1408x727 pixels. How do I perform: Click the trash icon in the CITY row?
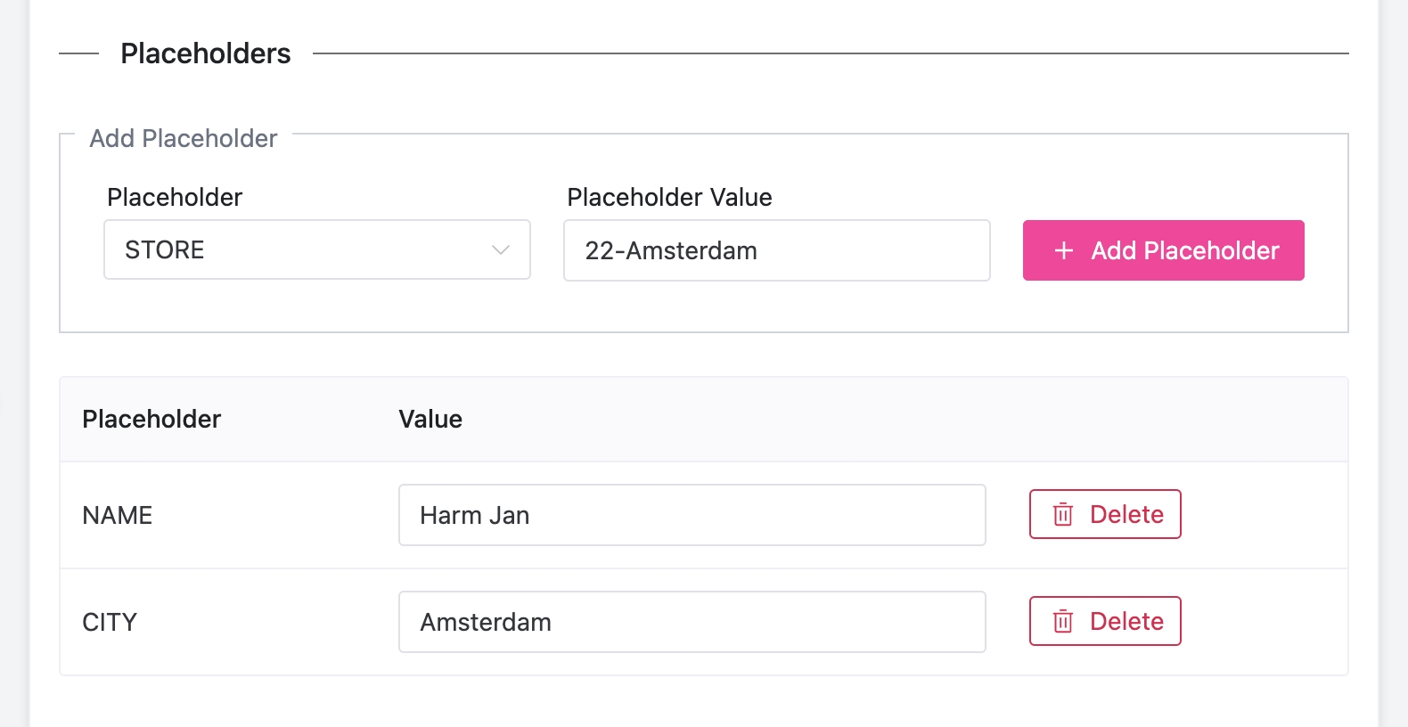tap(1063, 622)
